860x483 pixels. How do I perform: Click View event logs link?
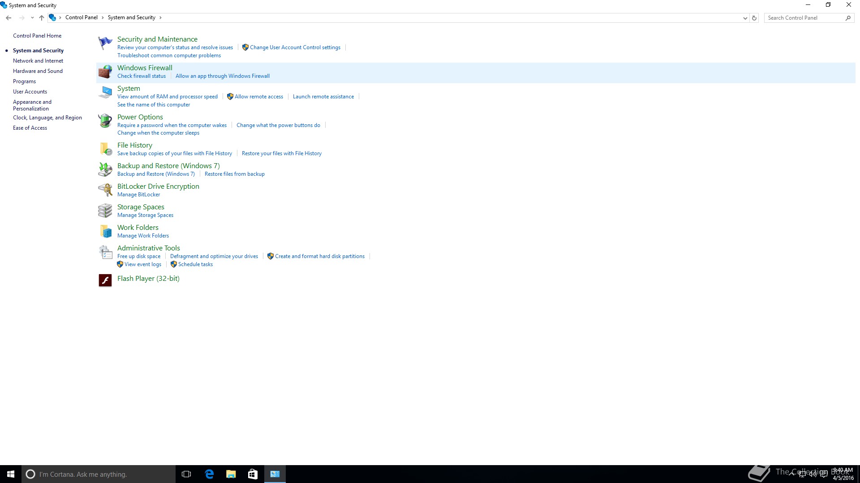click(x=143, y=264)
